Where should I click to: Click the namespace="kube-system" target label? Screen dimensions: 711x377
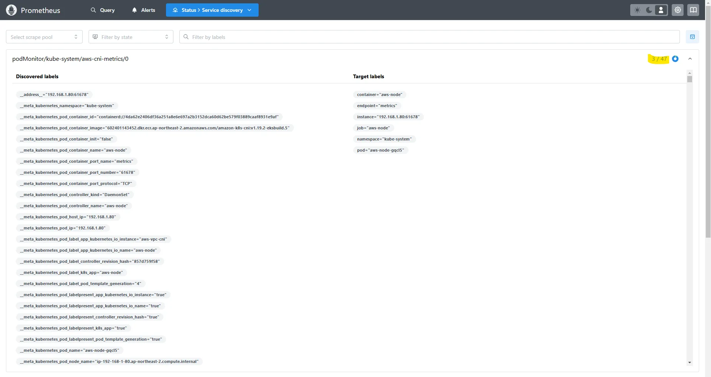click(385, 139)
